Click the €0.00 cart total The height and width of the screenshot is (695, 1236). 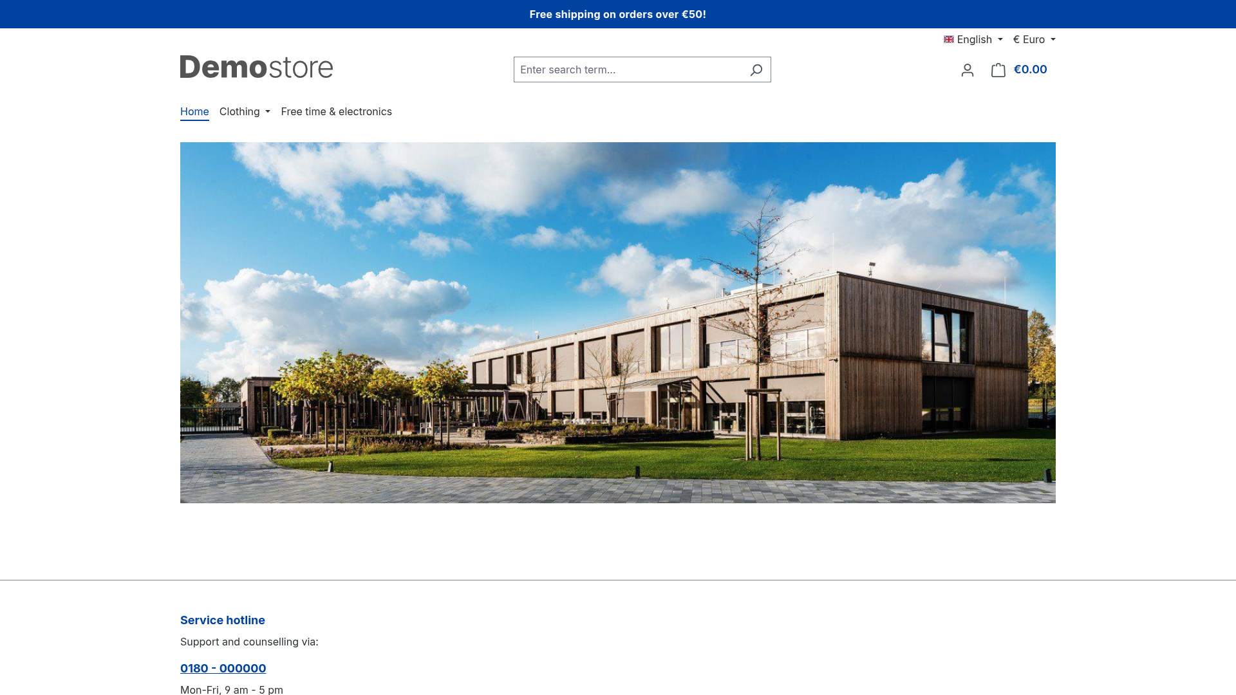tap(1030, 69)
